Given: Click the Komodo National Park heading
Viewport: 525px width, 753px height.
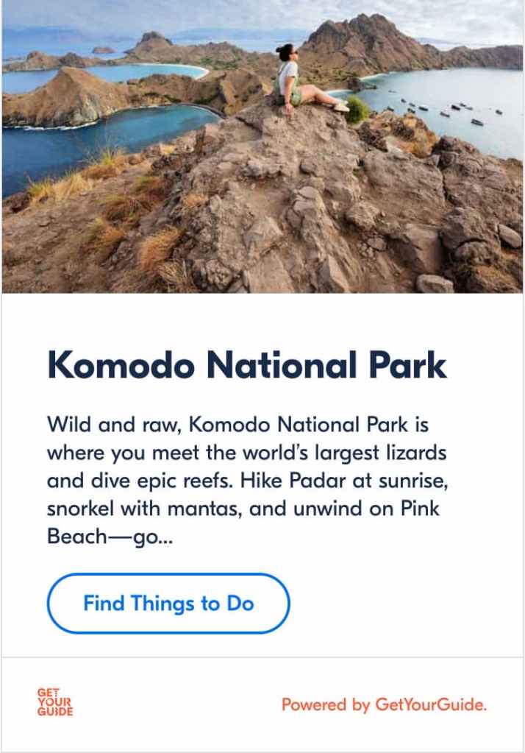Looking at the screenshot, I should click(247, 364).
